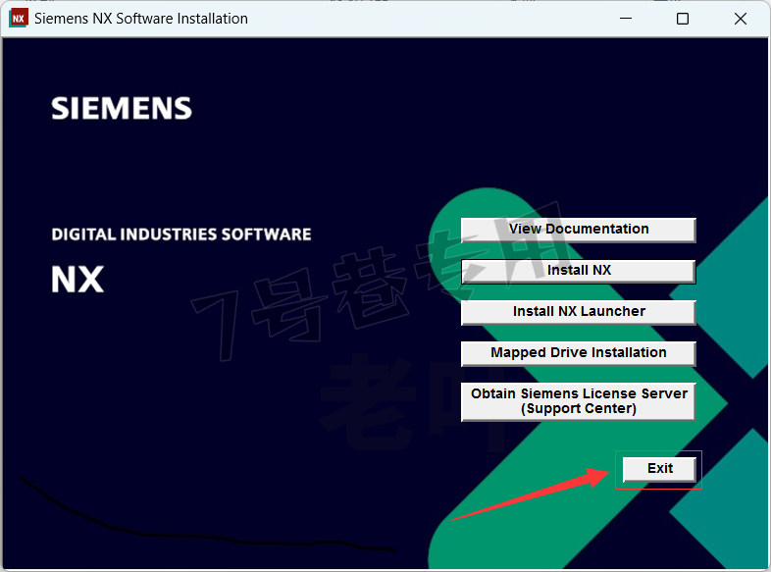Choose Mapped Drive Installation
This screenshot has height=572, width=771.
(x=579, y=353)
